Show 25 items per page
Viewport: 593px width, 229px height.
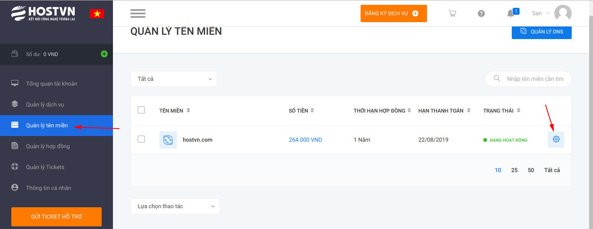tap(514, 170)
